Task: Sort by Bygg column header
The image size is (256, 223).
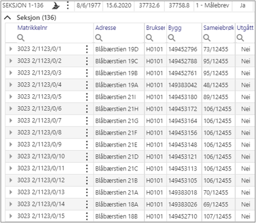Action: [x=175, y=28]
